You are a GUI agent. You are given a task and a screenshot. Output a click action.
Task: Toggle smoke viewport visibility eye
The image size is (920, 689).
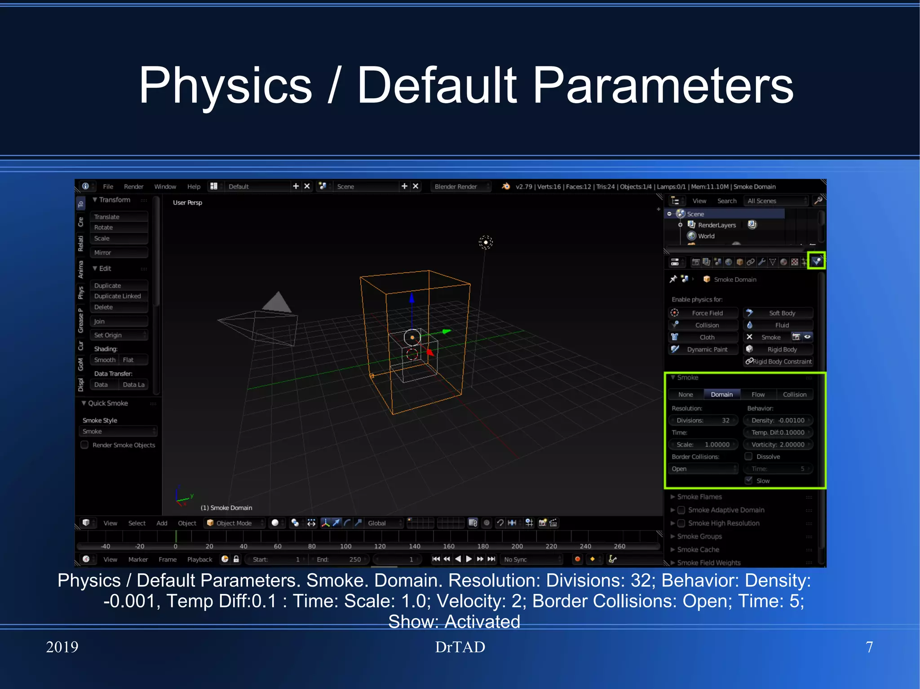[x=807, y=337]
